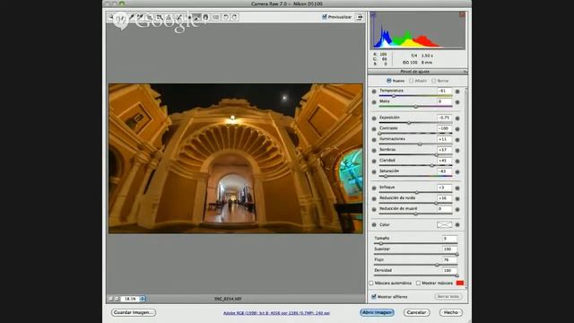Viewport: 574px width, 323px height.
Task: Increase Exposición with plus circle
Action: pos(457,118)
